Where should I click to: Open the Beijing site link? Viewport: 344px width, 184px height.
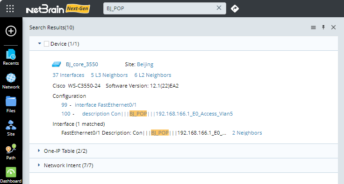point(145,64)
